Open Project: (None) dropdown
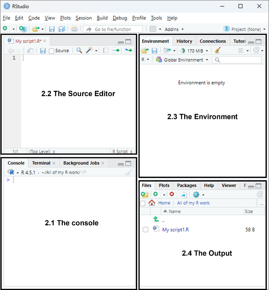The width and height of the screenshot is (269, 290). [244, 29]
